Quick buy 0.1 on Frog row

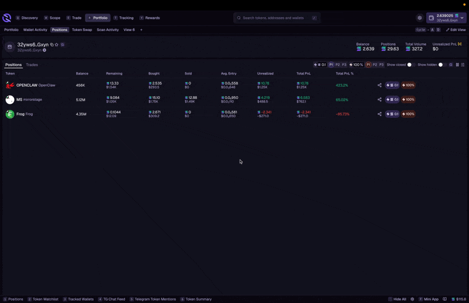392,114
